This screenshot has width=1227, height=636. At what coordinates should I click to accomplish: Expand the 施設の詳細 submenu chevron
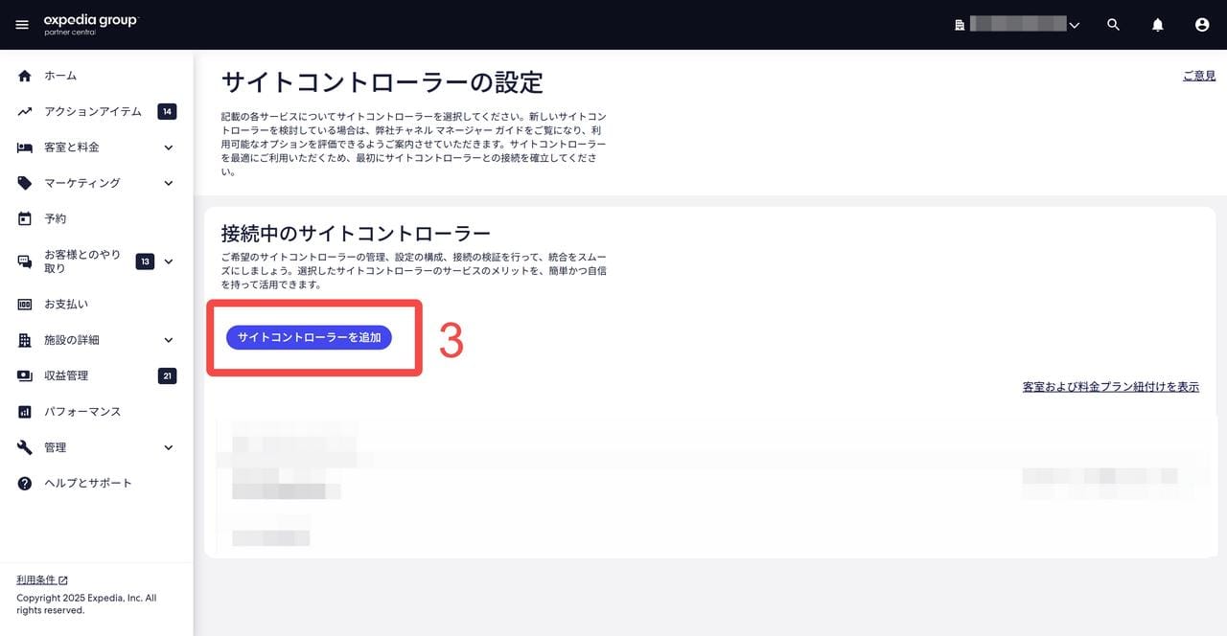click(x=169, y=340)
